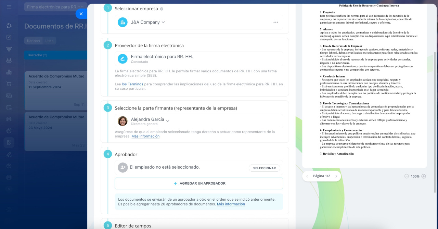
Task: Switch to the Lista view tab
Action: [x=49, y=41]
